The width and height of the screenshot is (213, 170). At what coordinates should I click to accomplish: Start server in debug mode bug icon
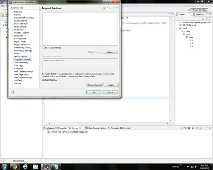[185, 128]
